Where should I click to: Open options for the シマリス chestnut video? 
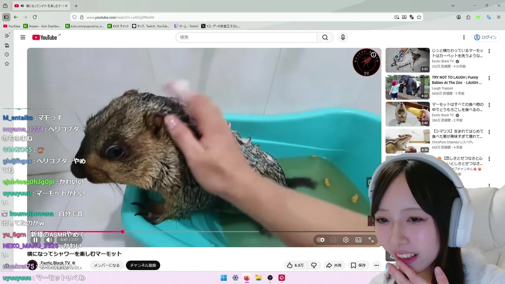(x=489, y=132)
